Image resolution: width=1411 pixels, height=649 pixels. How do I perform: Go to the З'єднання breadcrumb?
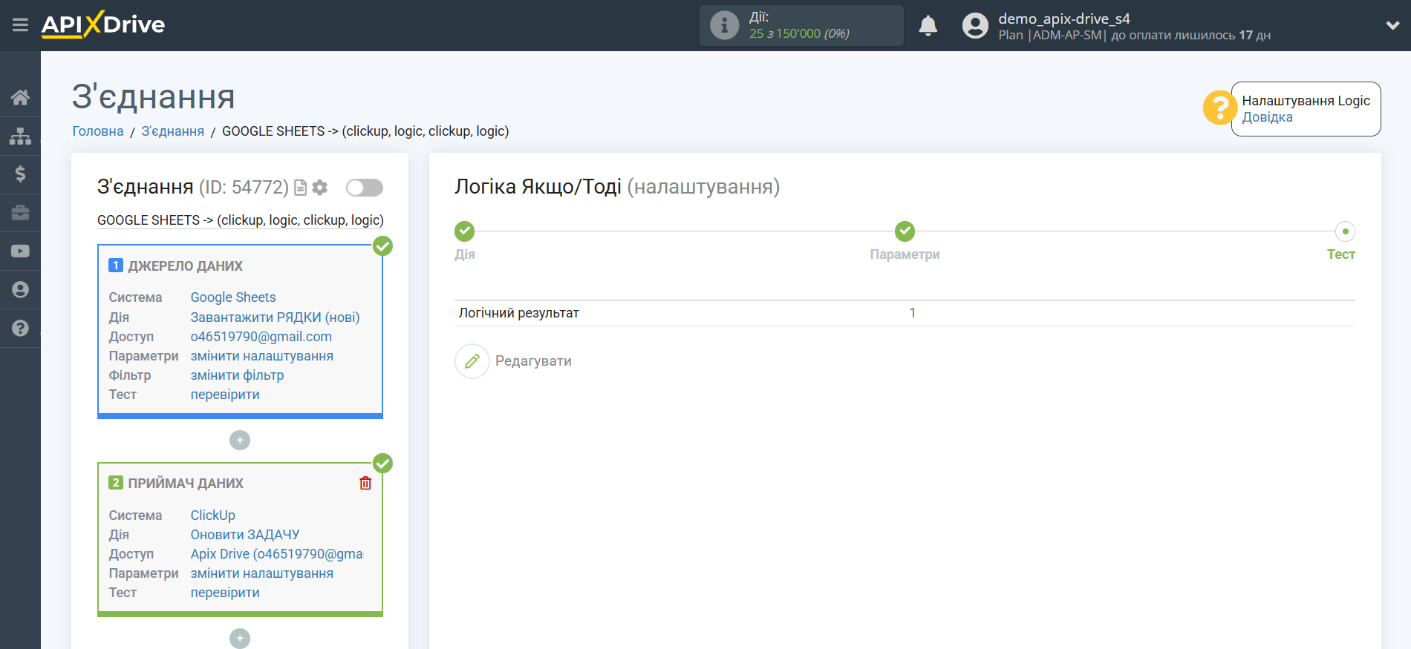tap(172, 131)
